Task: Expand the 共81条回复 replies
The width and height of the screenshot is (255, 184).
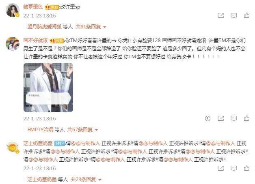Action: [x=91, y=27]
